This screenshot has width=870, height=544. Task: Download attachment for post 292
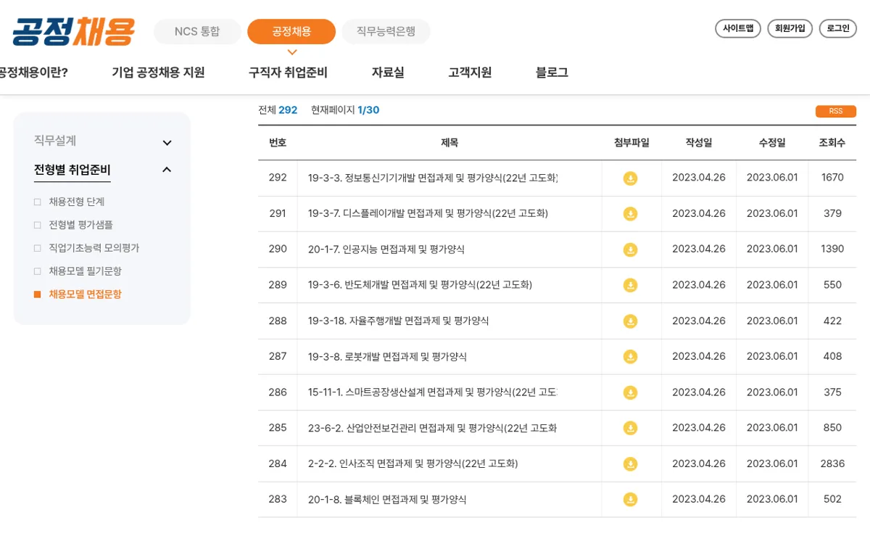point(631,178)
